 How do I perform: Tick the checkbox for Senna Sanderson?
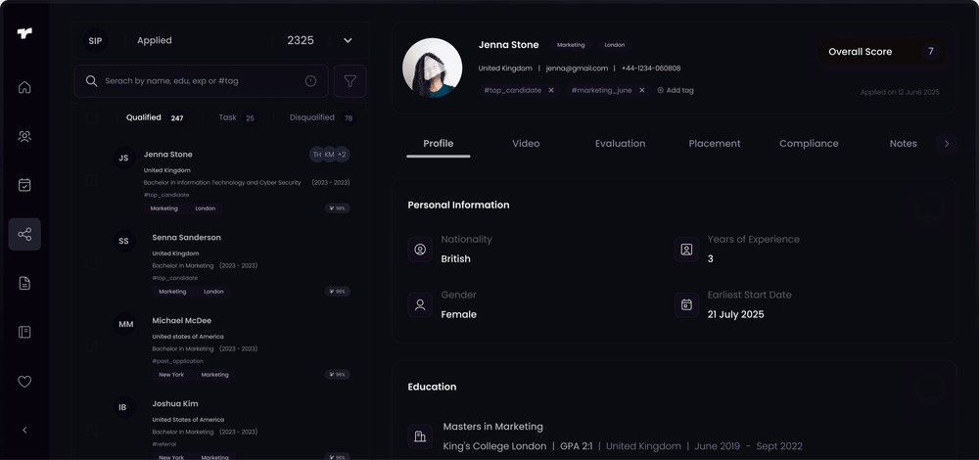91,264
